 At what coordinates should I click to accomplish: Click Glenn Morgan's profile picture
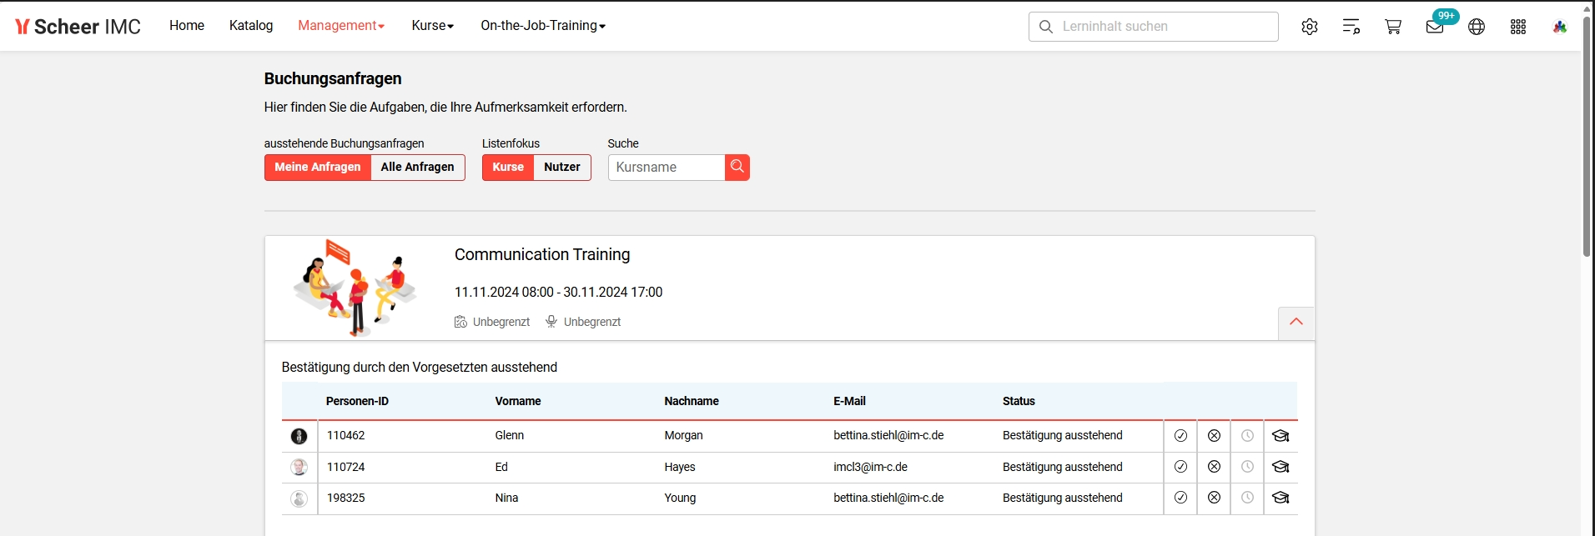click(x=299, y=436)
